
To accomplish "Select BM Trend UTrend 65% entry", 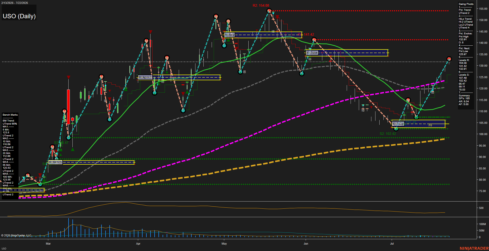I will pyautogui.click(x=10, y=122).
